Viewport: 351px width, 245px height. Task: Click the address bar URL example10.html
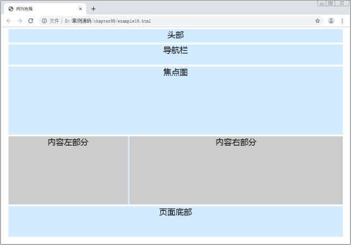pyautogui.click(x=108, y=21)
